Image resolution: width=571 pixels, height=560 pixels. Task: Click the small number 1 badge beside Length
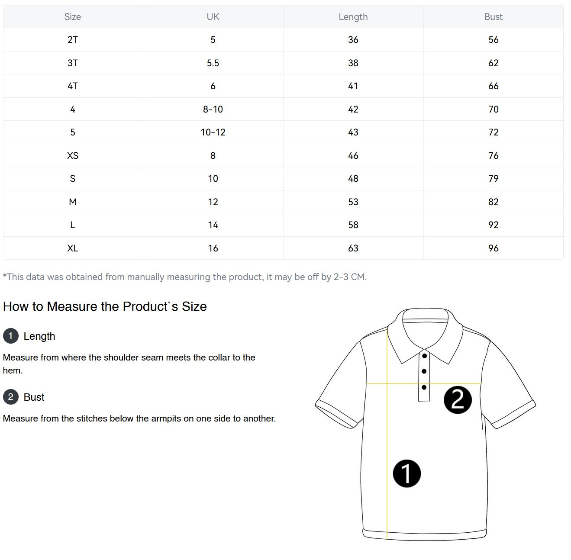coord(11,336)
